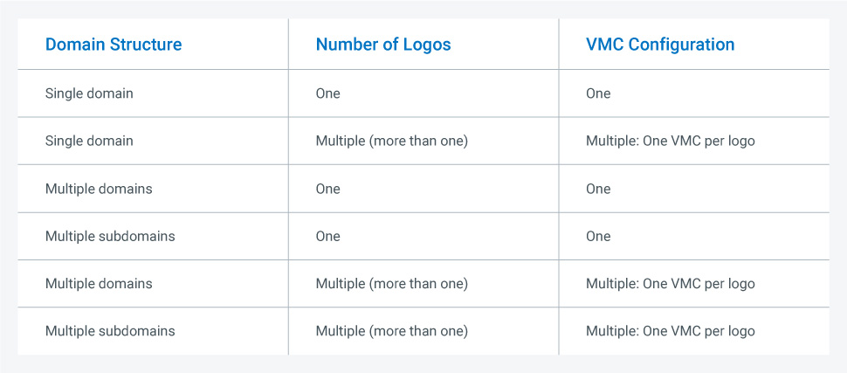
Task: Select VMC Configuration "One" for one-logo Multiple subdomains
Action: tap(598, 236)
